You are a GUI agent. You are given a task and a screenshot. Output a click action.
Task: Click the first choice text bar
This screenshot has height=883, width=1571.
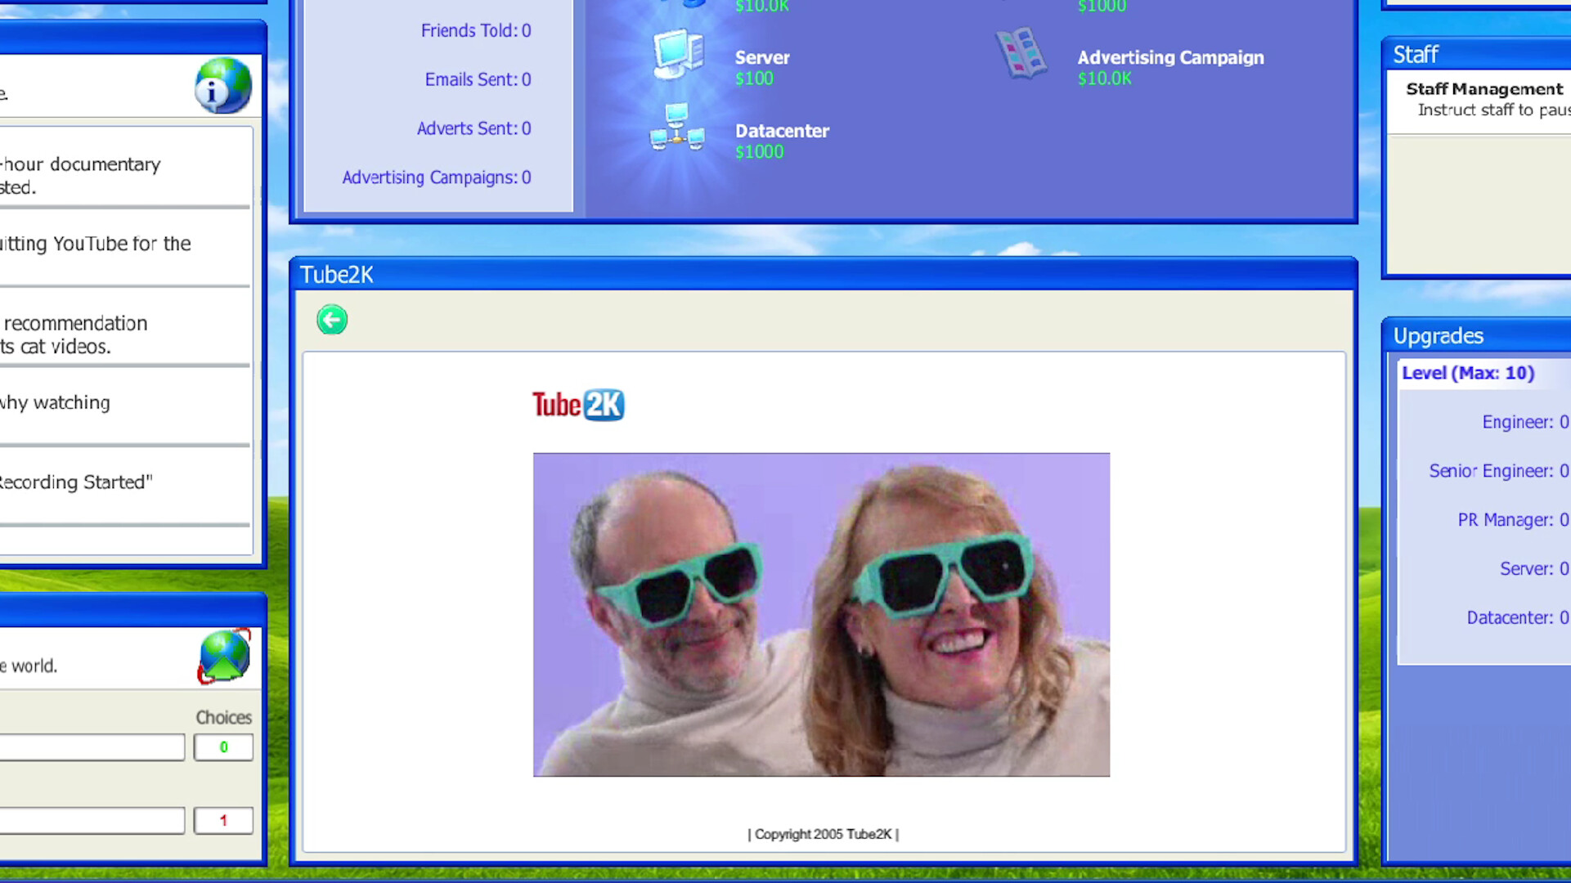92,747
